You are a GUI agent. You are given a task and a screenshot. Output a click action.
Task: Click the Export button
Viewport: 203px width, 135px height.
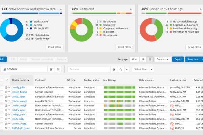click(178, 59)
